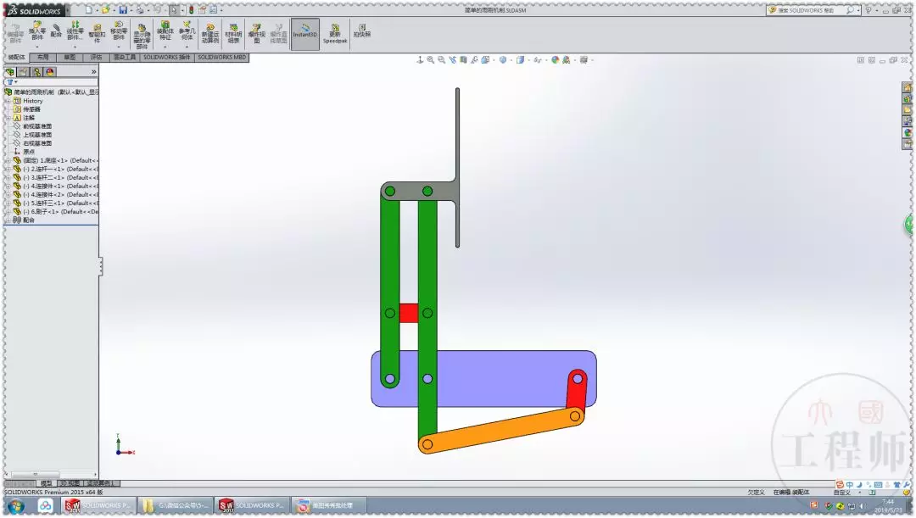The height and width of the screenshot is (518, 916).
Task: Select the 右视基准面 right plane
Action: click(37, 143)
